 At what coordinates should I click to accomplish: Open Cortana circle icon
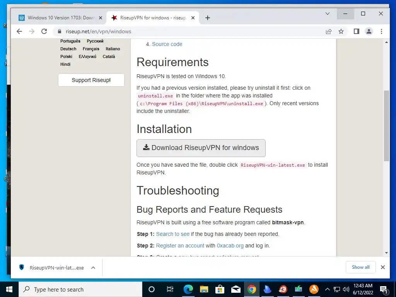(152, 289)
